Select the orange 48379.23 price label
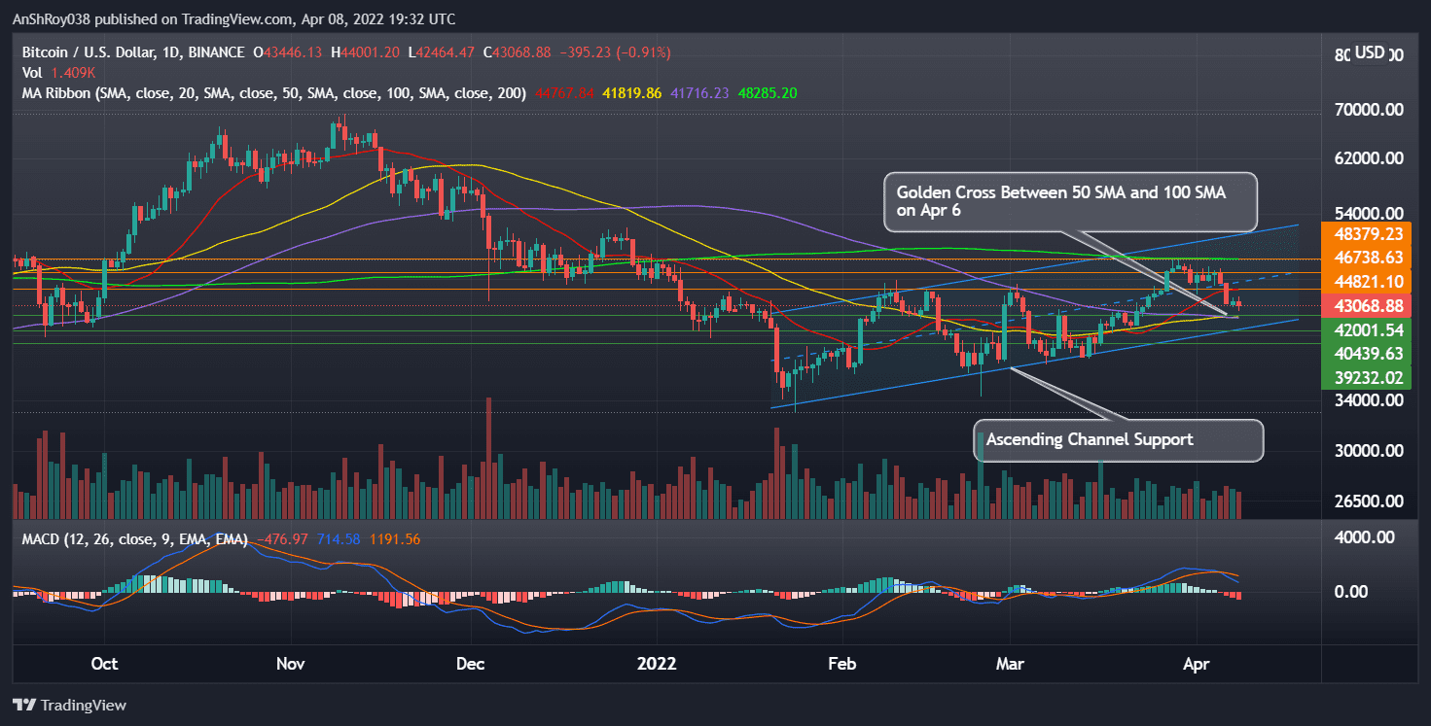The width and height of the screenshot is (1431, 726). 1366,234
